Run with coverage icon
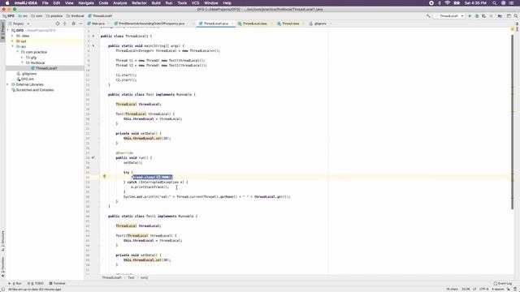This screenshot has height=292, width=520. click(484, 16)
